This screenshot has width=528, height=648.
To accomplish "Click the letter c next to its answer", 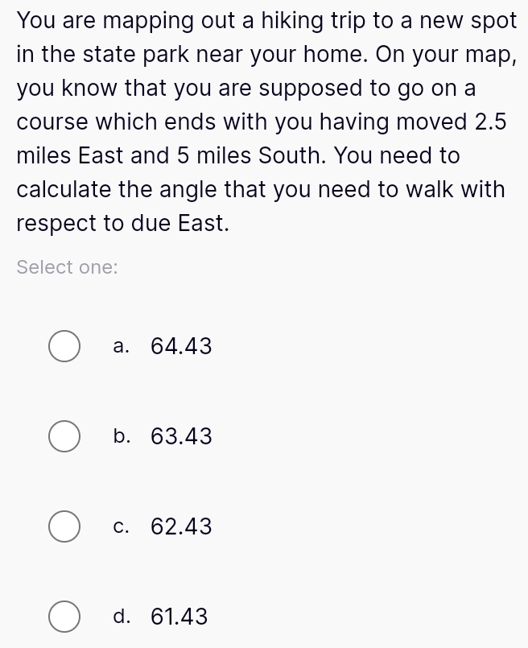I will [120, 526].
